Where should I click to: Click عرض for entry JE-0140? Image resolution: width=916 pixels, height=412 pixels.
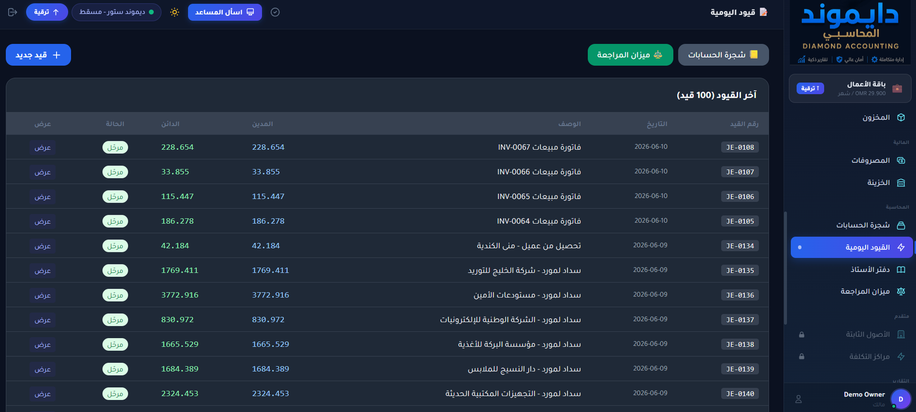[43, 394]
